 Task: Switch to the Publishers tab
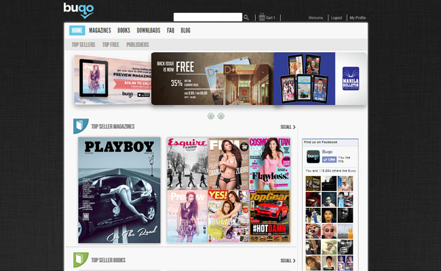[138, 45]
